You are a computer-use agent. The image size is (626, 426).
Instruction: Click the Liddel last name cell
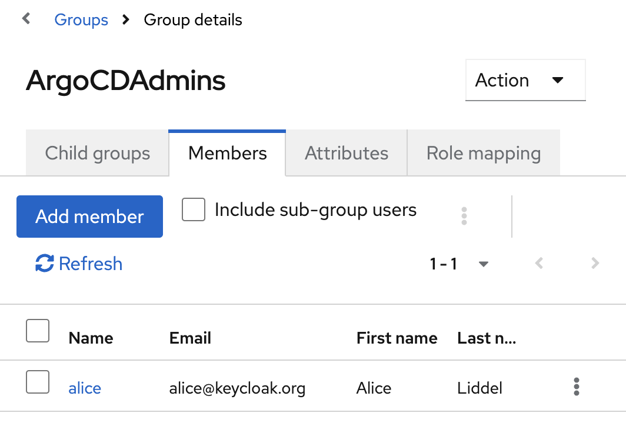click(480, 388)
